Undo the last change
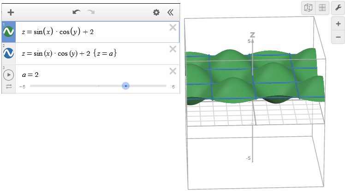 77,12
